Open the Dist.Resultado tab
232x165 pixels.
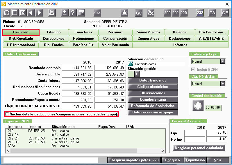pyautogui.click(x=21, y=39)
